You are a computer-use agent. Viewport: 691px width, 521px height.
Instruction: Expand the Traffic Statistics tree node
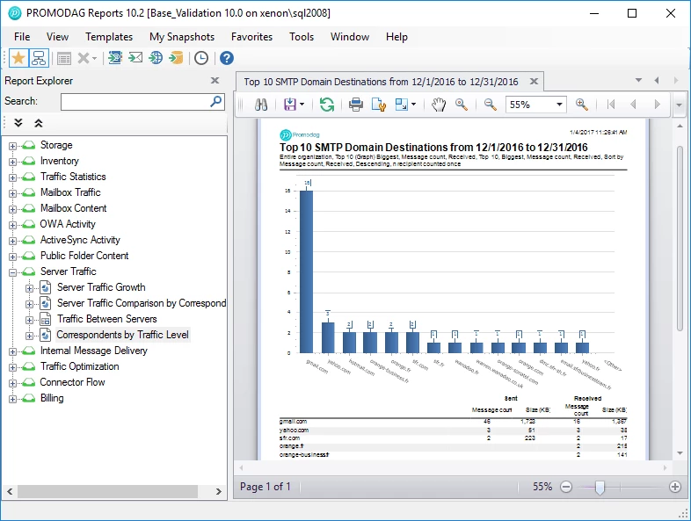click(12, 178)
